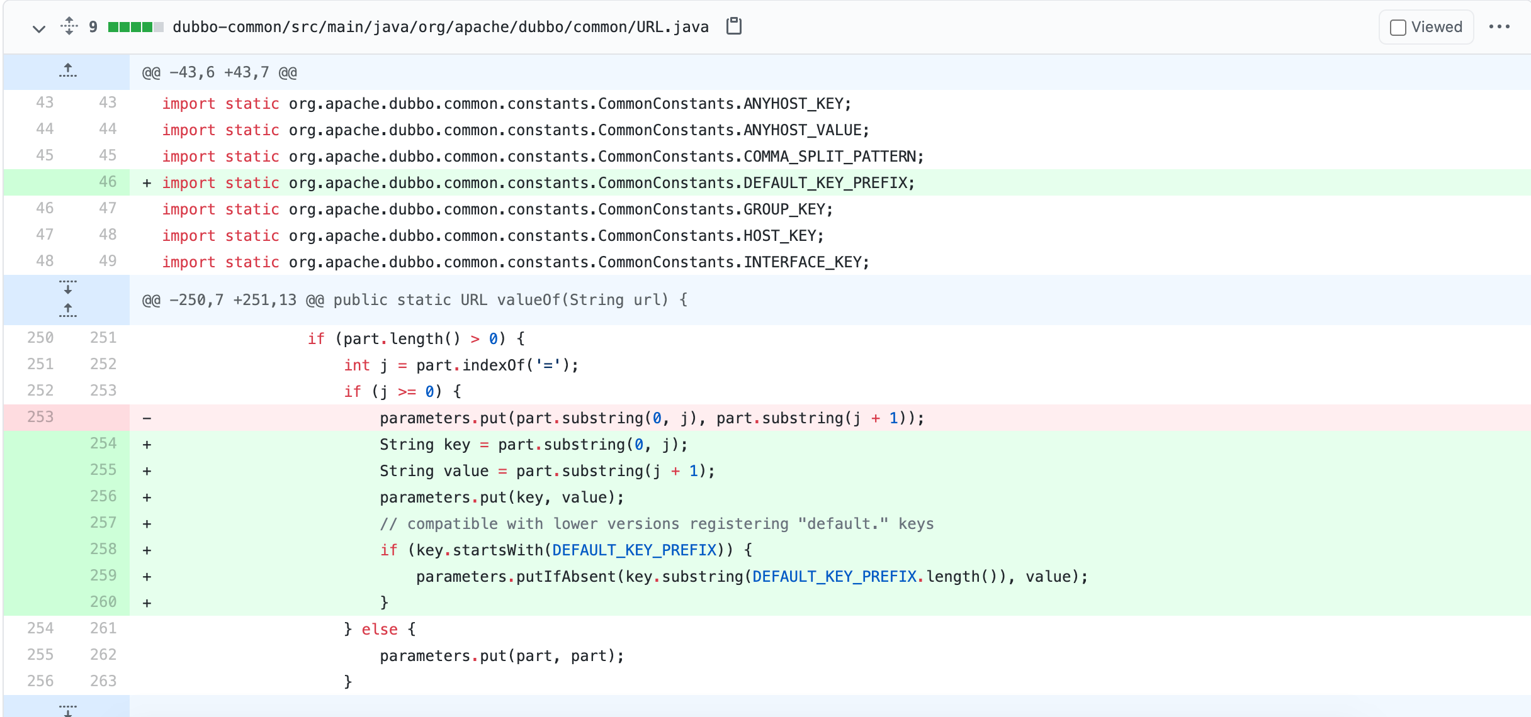
Task: Click the DEFAULT_KEY_PREFIX import line
Action: (x=538, y=183)
